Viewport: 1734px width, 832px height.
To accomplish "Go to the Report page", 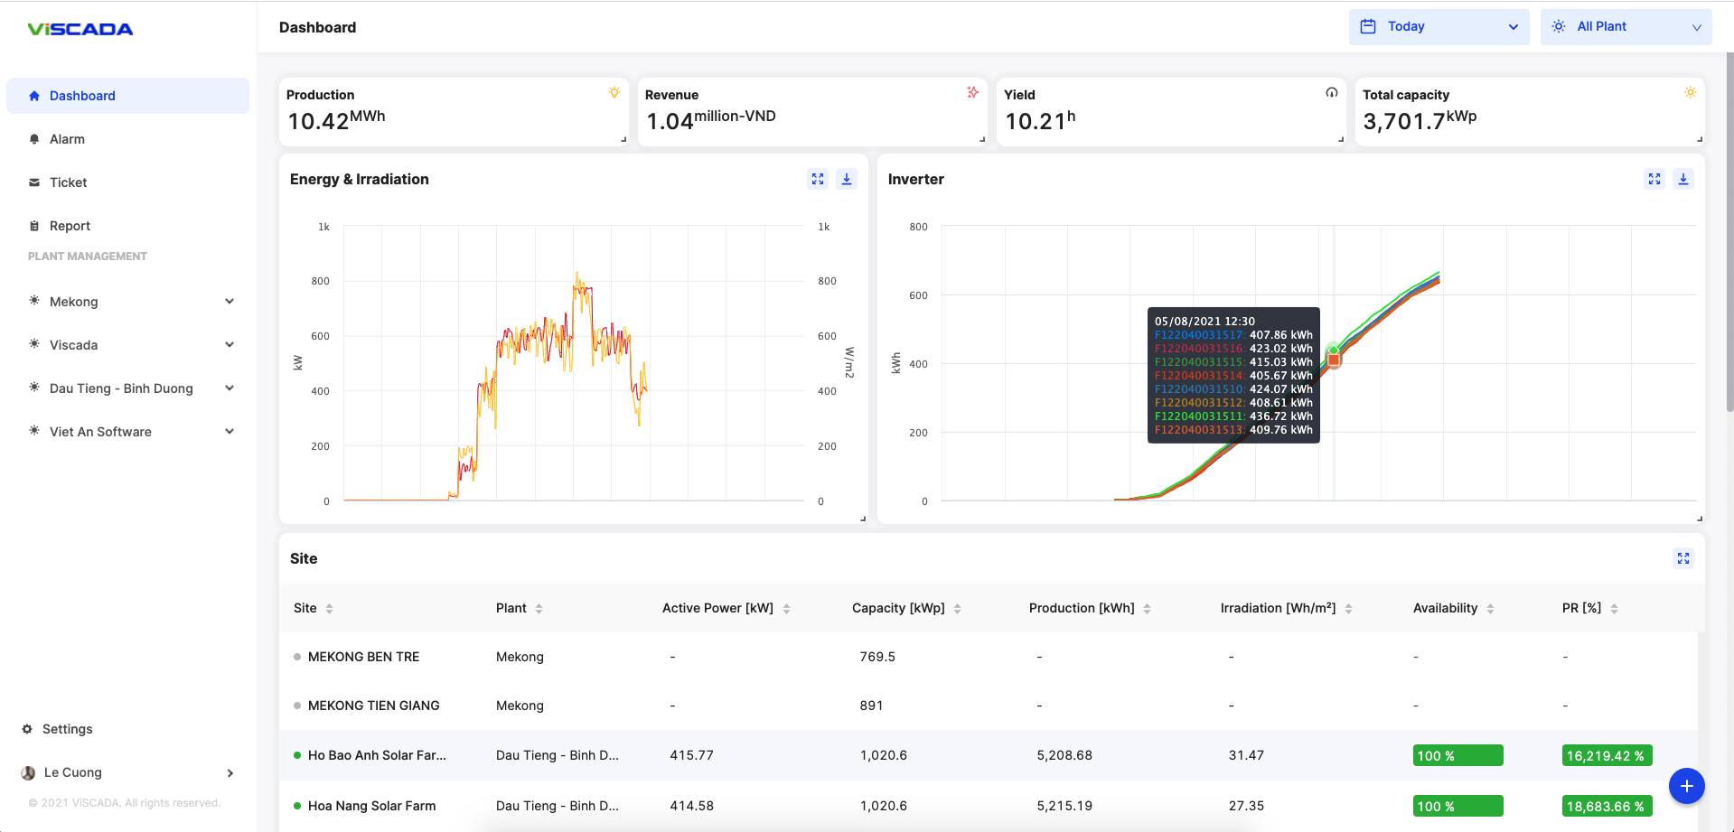I will 70,226.
